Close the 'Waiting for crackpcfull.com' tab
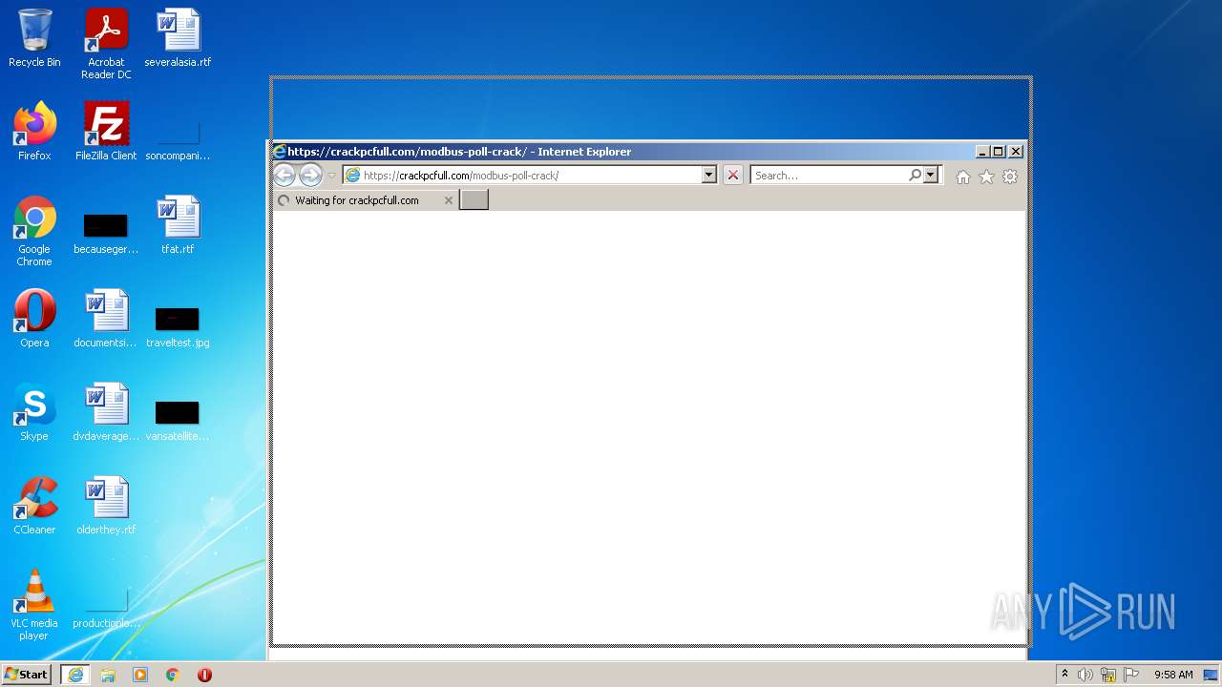1222x687 pixels. coord(449,200)
